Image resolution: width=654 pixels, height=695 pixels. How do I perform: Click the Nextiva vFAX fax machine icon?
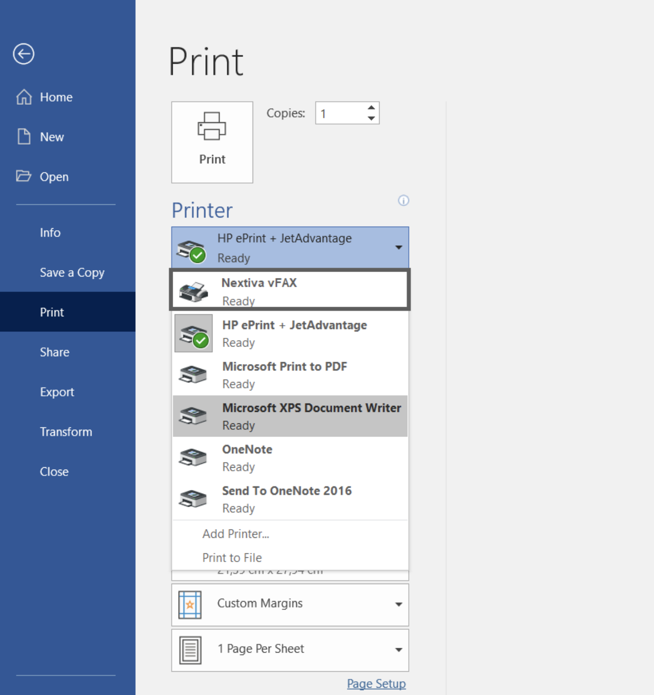pyautogui.click(x=193, y=291)
